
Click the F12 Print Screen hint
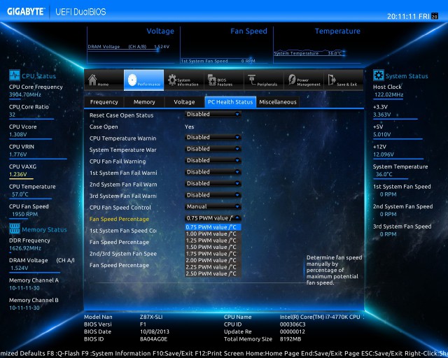tap(220, 353)
